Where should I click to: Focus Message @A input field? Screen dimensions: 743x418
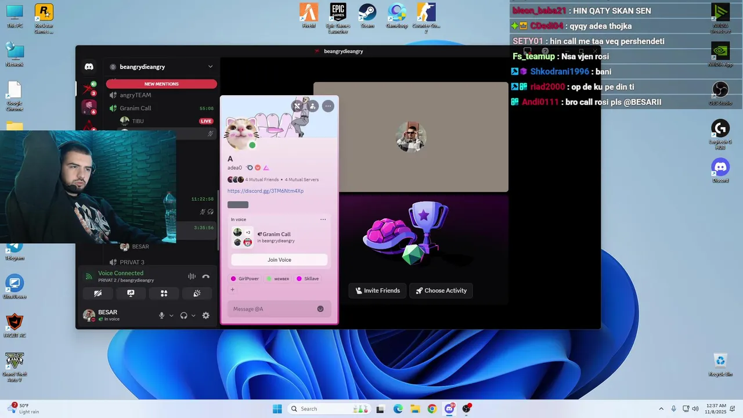click(x=279, y=309)
